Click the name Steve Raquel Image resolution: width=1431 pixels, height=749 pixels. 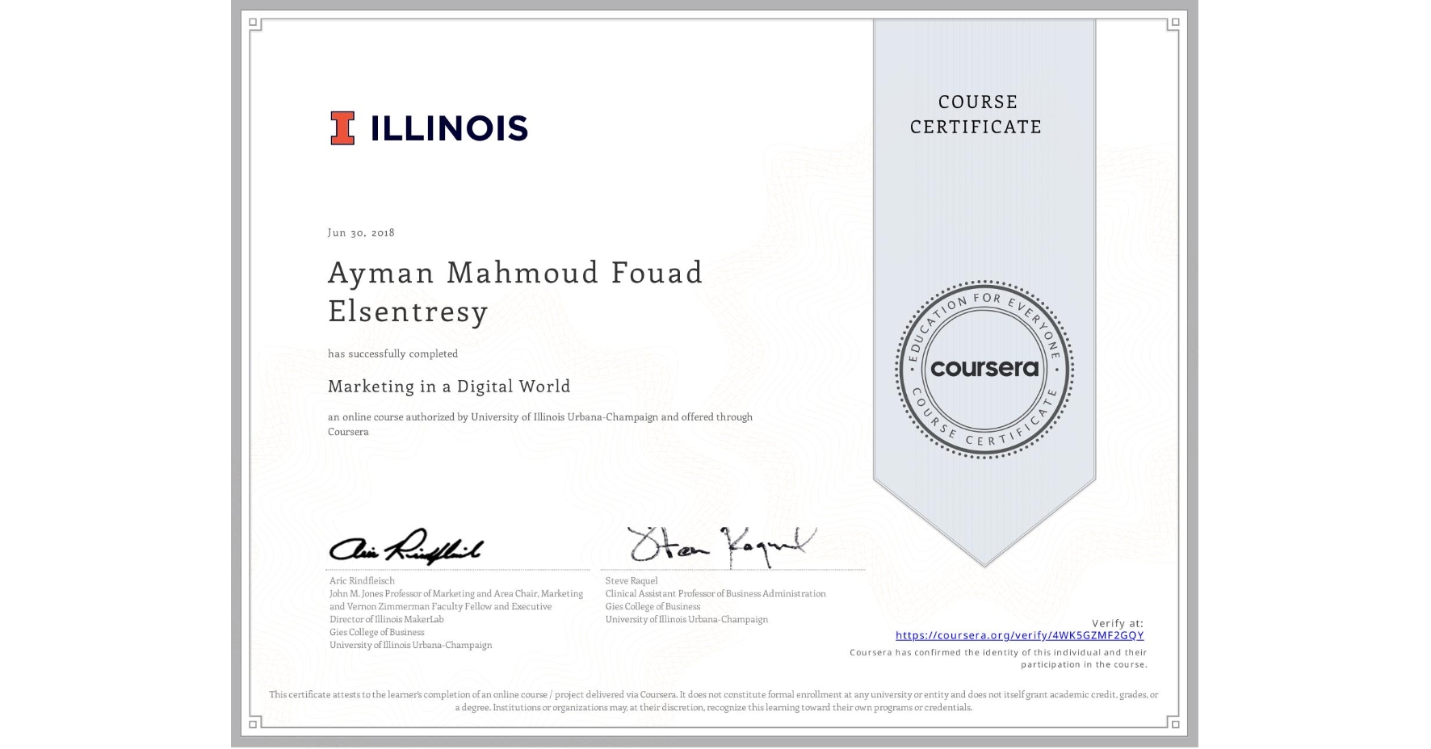(x=632, y=580)
